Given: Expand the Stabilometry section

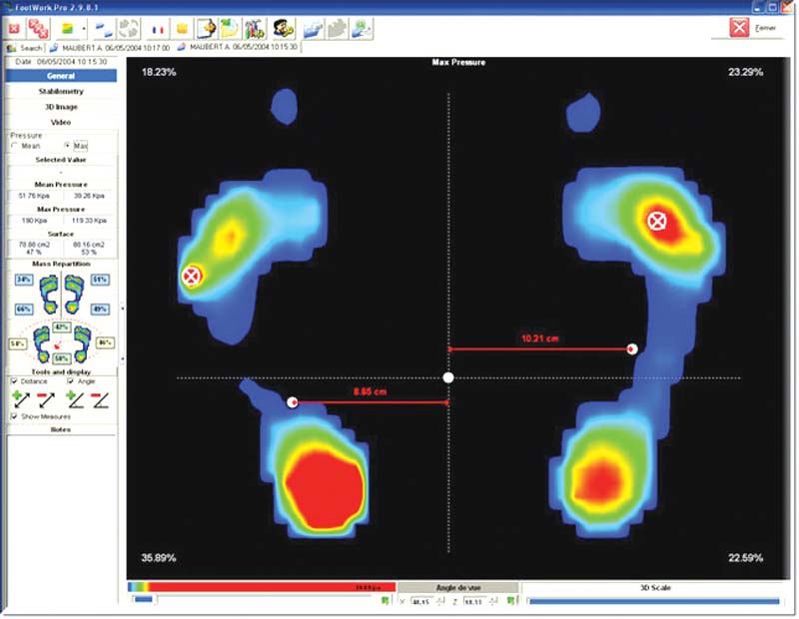Looking at the screenshot, I should tap(61, 91).
